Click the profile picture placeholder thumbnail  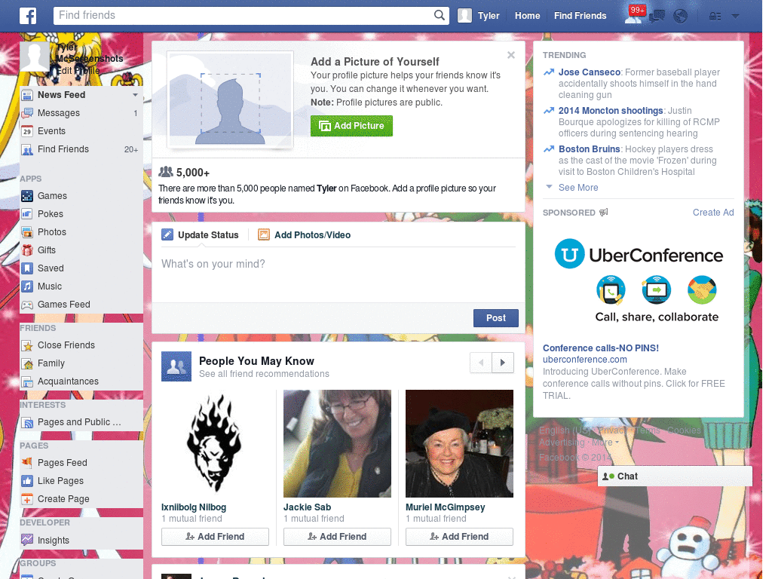[230, 99]
